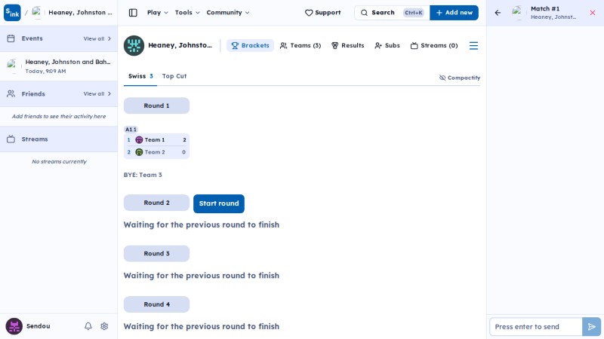Close the Match #1 chat panel

click(x=593, y=13)
